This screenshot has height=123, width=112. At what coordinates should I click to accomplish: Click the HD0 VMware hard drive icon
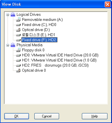coord(18,55)
